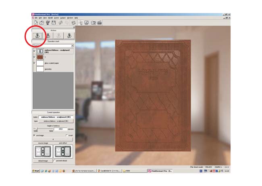Click the Windows Start button
The image size is (262, 186).
[36, 171]
